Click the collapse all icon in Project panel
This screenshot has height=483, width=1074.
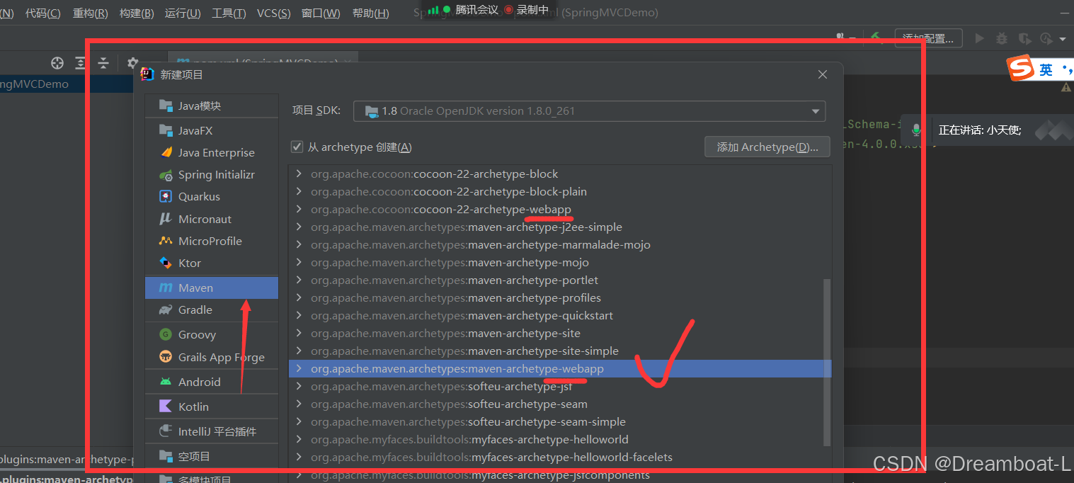(x=103, y=63)
